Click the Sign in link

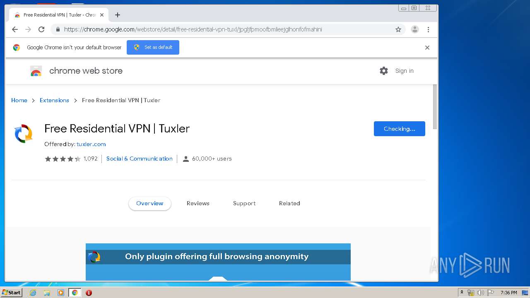point(404,71)
